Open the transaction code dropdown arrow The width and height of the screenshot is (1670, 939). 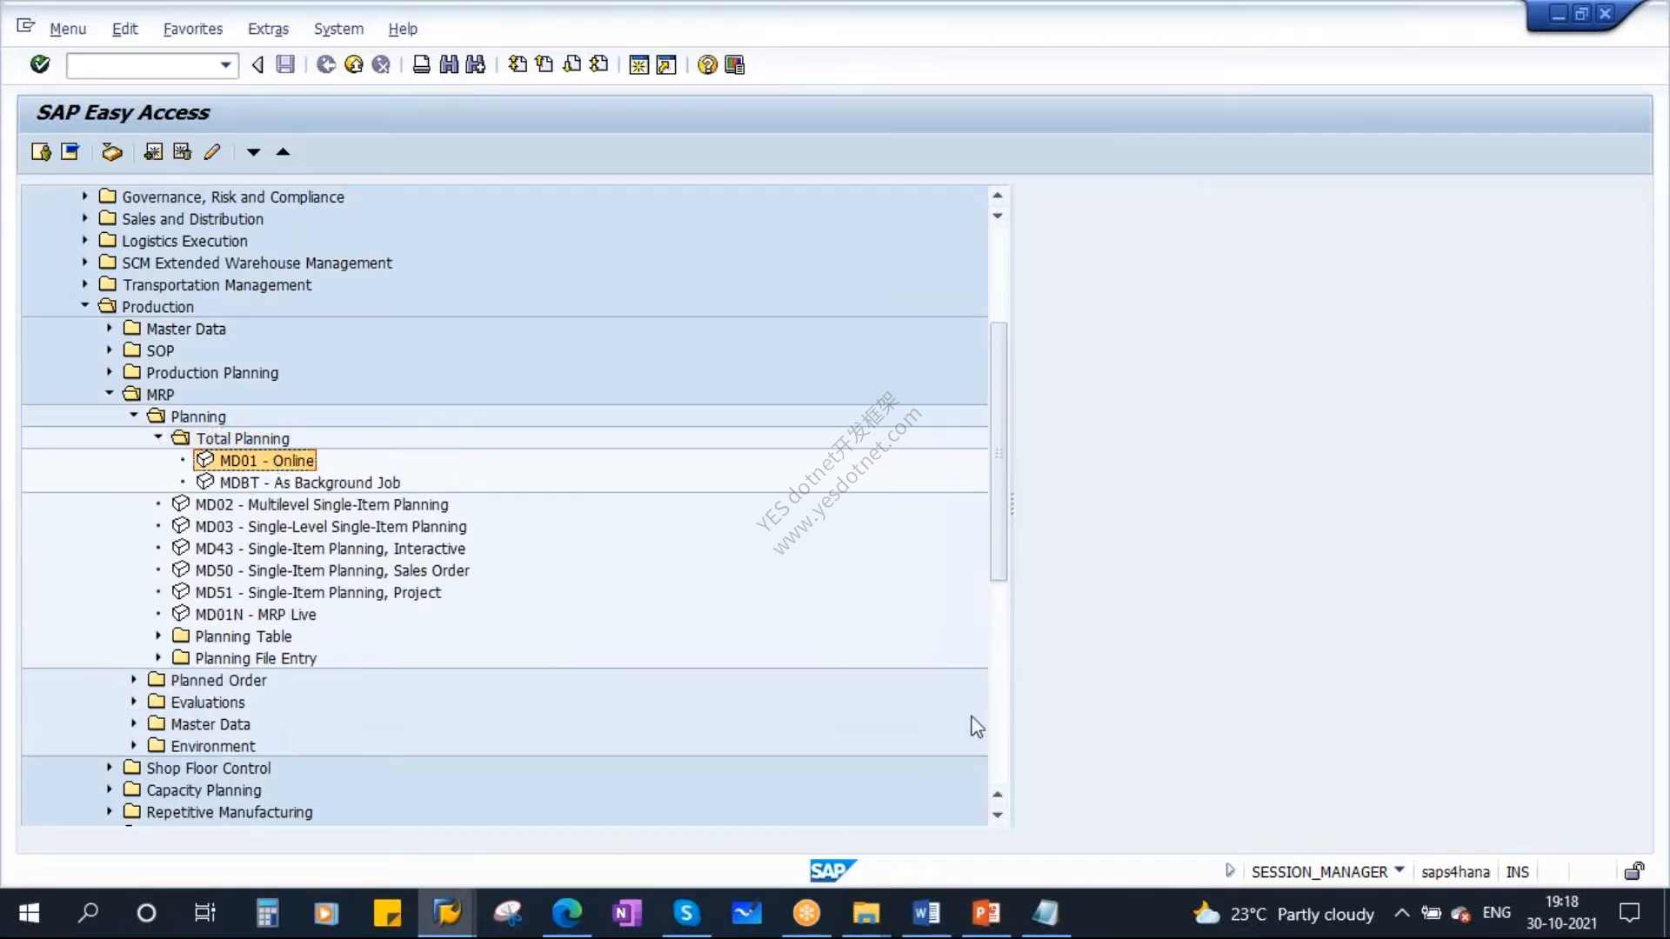coord(225,64)
